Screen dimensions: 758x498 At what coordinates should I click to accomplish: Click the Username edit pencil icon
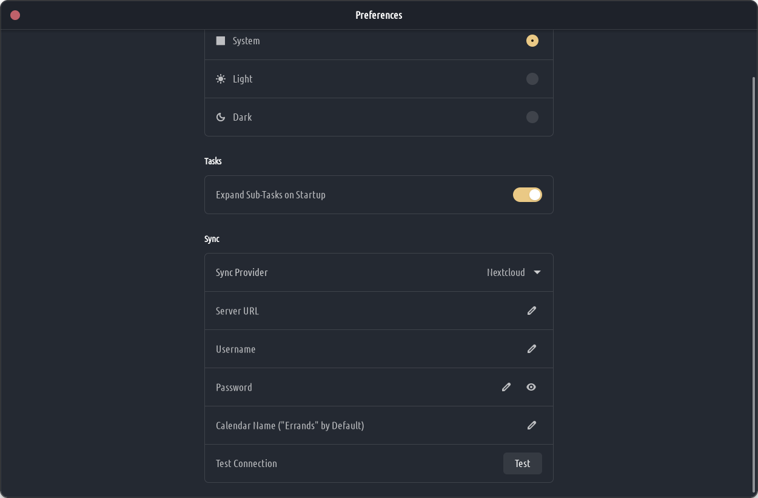click(532, 349)
